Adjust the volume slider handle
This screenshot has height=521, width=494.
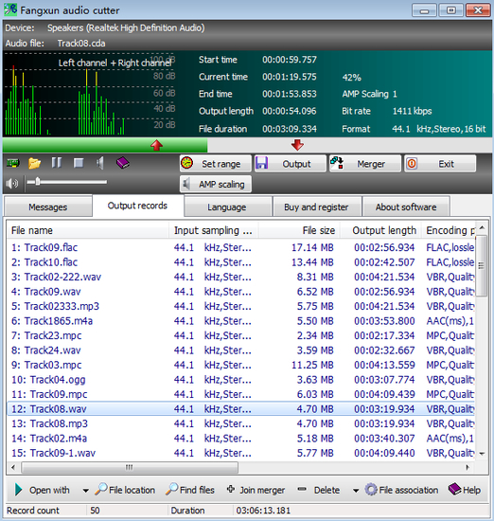click(38, 182)
